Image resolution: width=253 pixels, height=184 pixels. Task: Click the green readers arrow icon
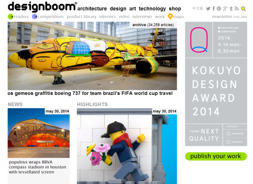[x=10, y=16]
